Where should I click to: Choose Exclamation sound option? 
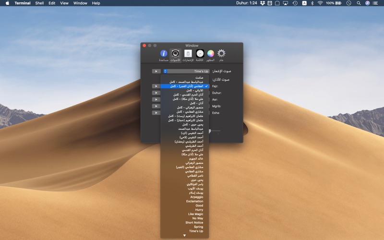[185, 201]
